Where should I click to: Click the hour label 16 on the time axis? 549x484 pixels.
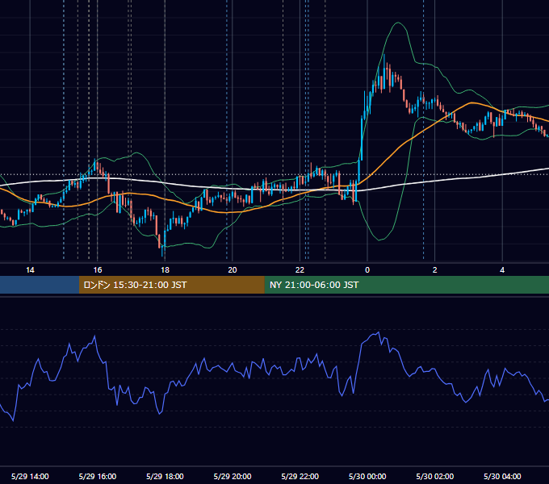pyautogui.click(x=98, y=270)
